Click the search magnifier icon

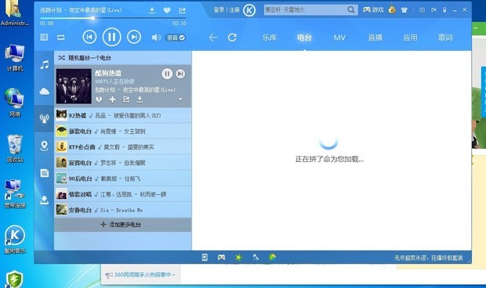351,10
